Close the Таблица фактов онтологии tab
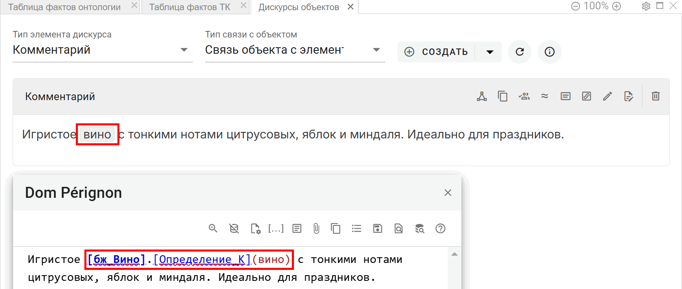682x289 pixels. point(134,5)
